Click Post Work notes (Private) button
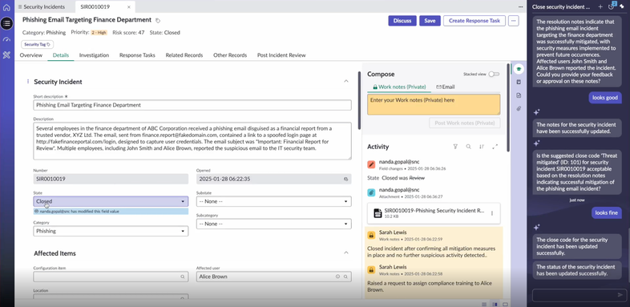Screen dimensions: 630x307 [x=464, y=123]
